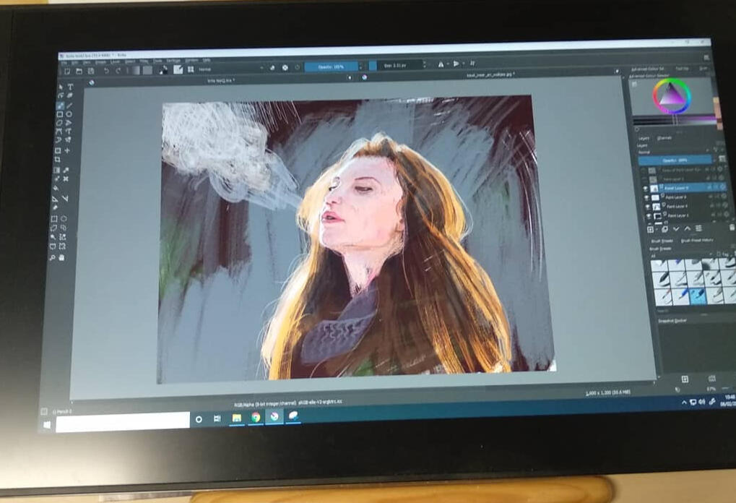Viewport: 736px width, 503px height.
Task: Select the Crop tool
Action: [58, 160]
